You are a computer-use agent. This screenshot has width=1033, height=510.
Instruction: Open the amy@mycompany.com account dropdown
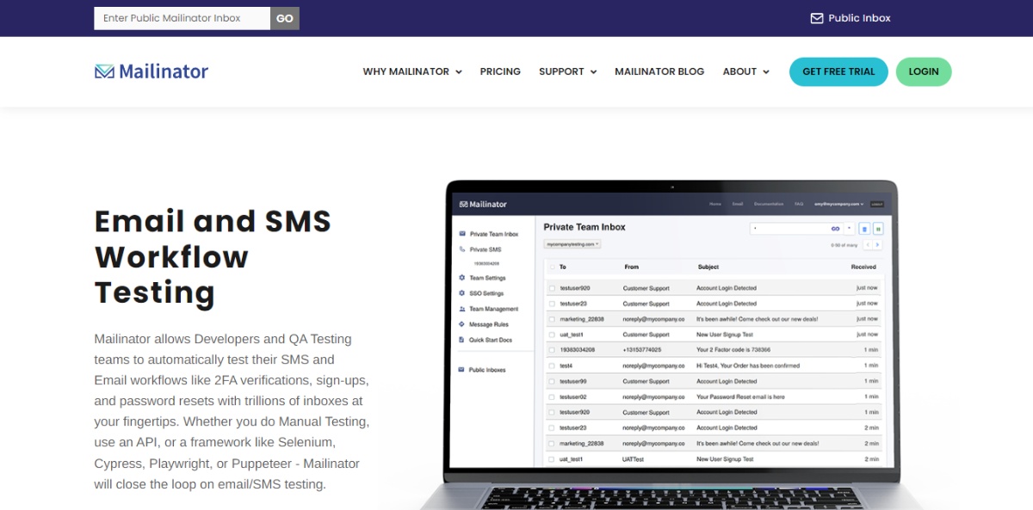(839, 204)
